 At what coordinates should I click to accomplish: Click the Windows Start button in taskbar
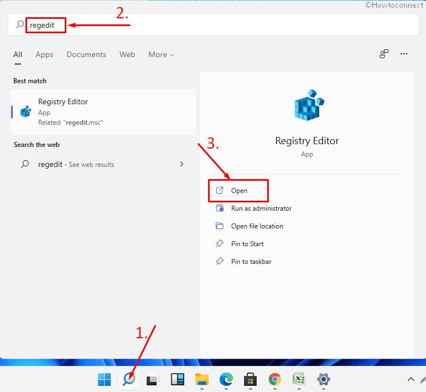tap(104, 379)
